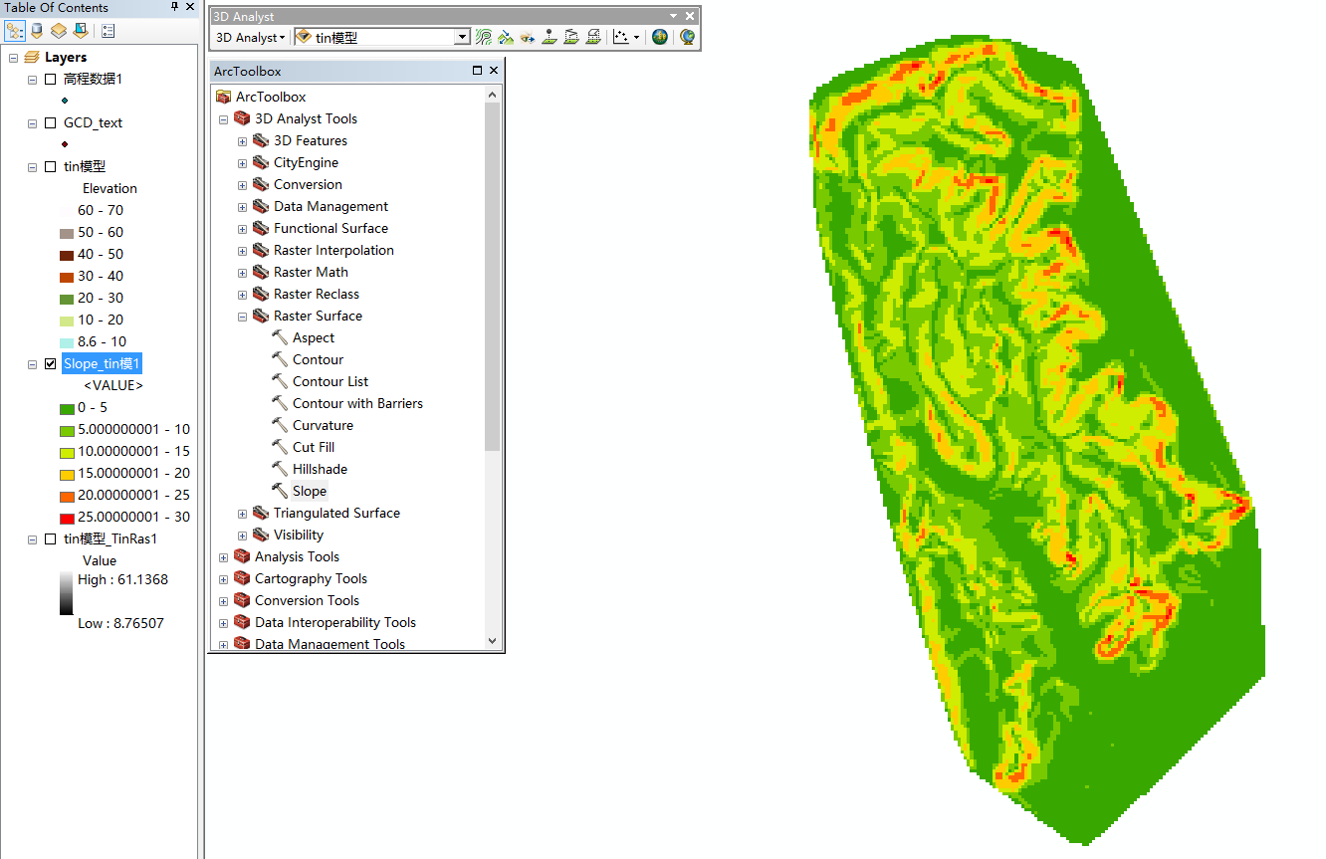Collapse the Raster Surface toolset
This screenshot has height=859, width=1326.
pyautogui.click(x=242, y=317)
